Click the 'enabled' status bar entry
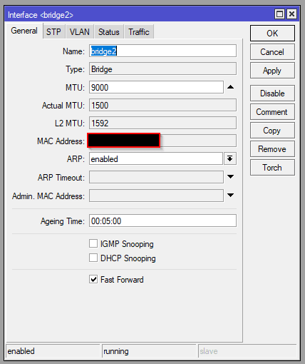The width and height of the screenshot is (305, 364). point(53,351)
